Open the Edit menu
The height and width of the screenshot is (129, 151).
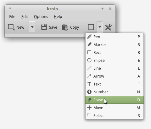pos(25,17)
